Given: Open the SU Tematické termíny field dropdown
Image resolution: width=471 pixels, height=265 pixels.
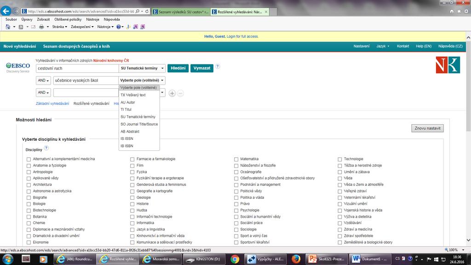Looking at the screenshot, I should 142,68.
